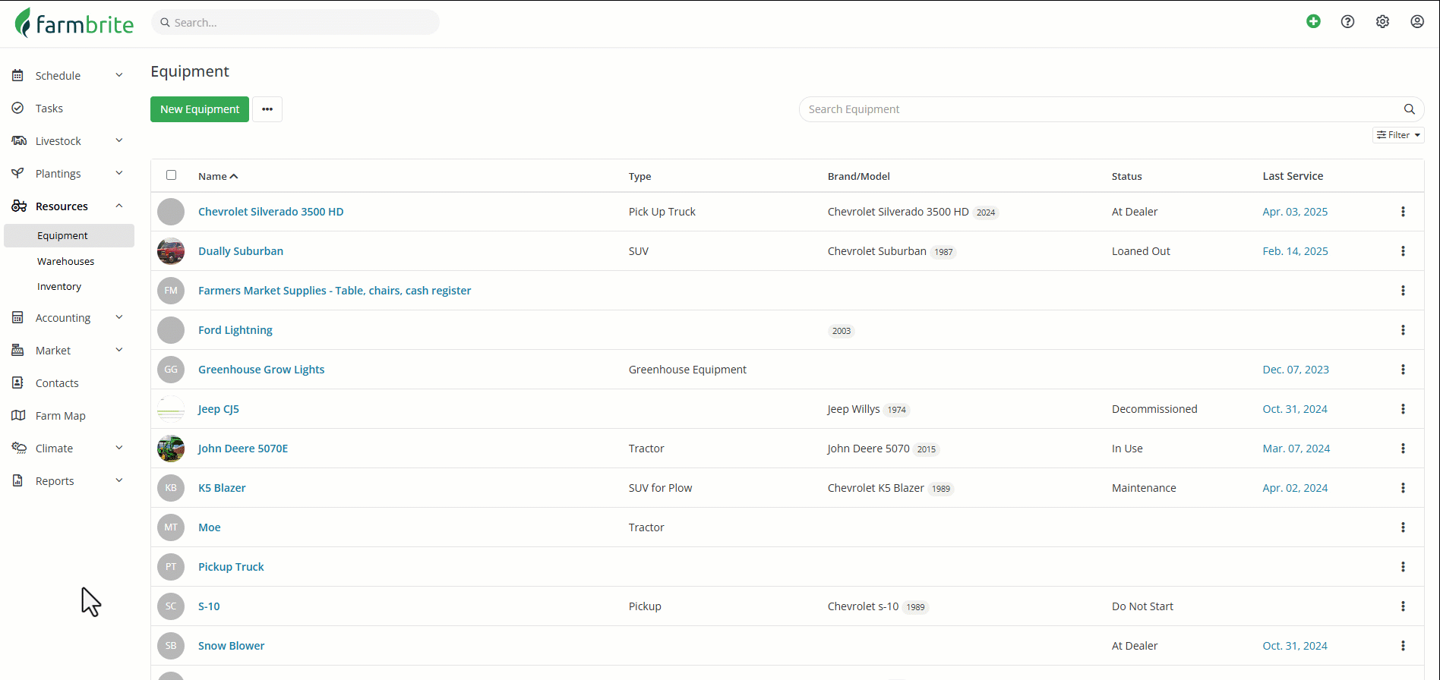Click the SC avatar for S-10
Image resolution: width=1440 pixels, height=680 pixels.
pos(171,606)
